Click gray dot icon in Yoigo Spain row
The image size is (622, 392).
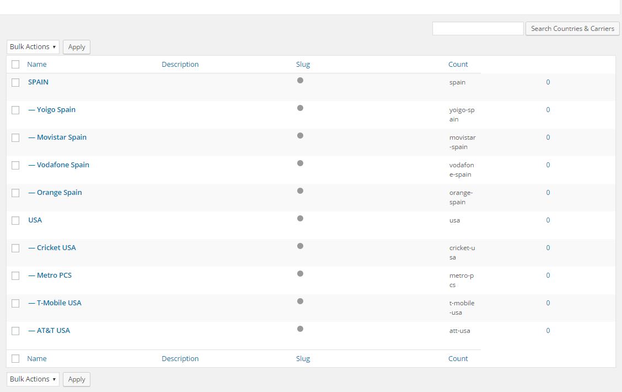point(301,108)
